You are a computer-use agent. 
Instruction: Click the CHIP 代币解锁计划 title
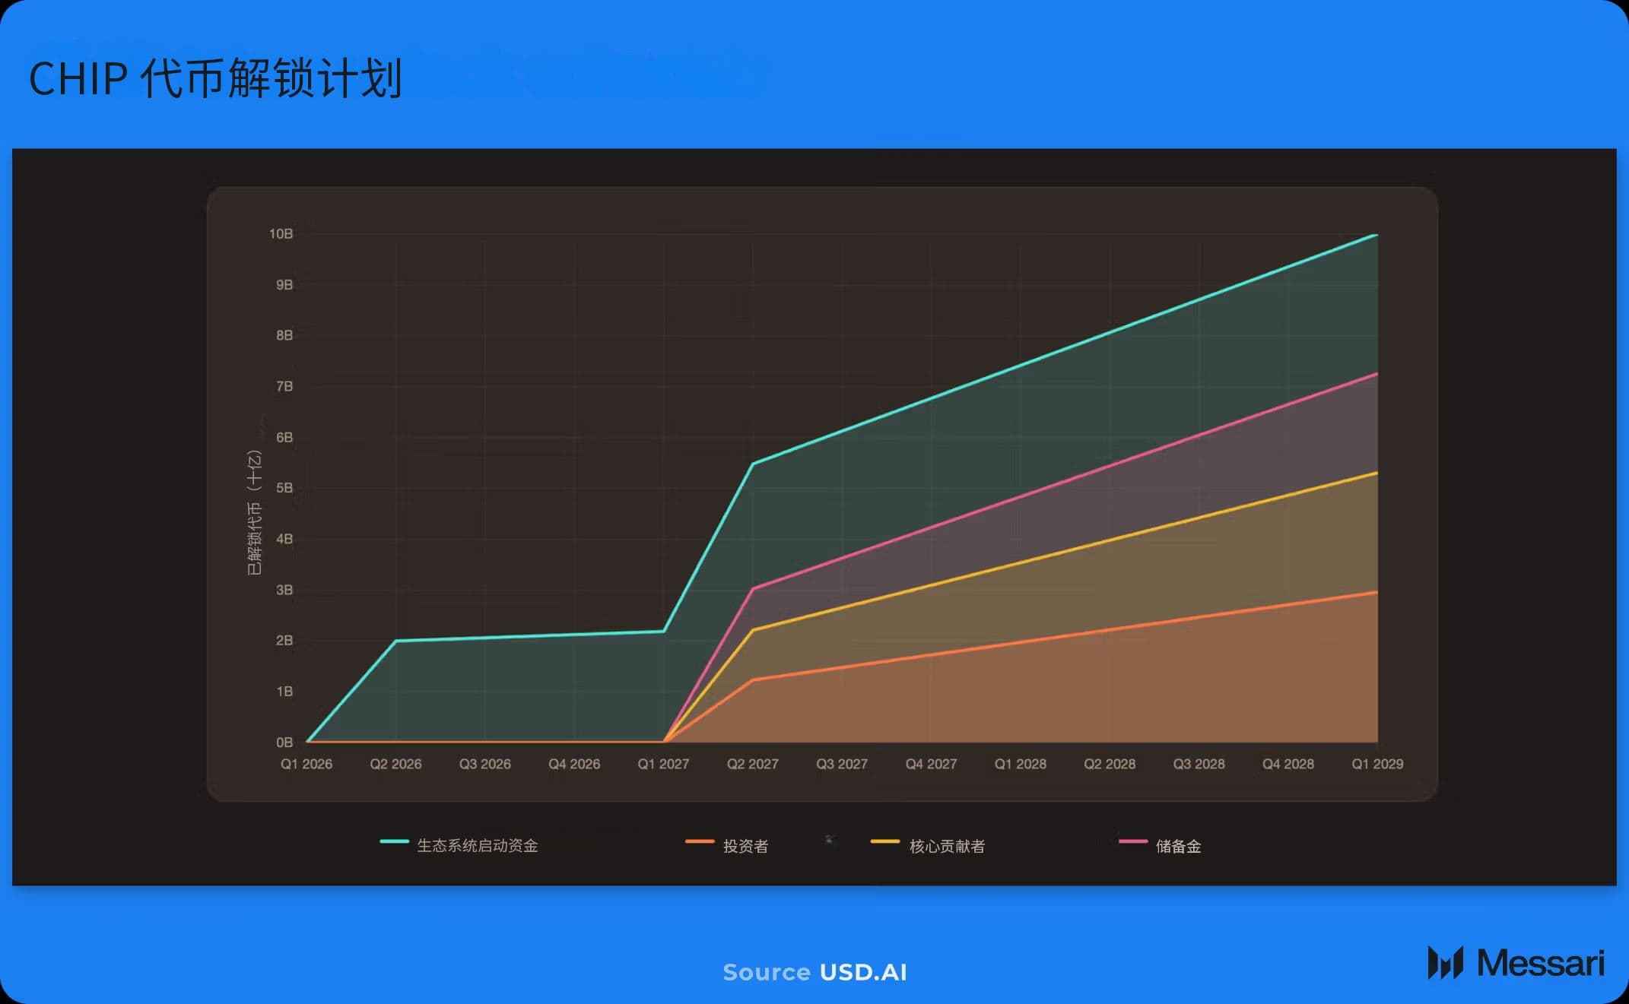215,78
